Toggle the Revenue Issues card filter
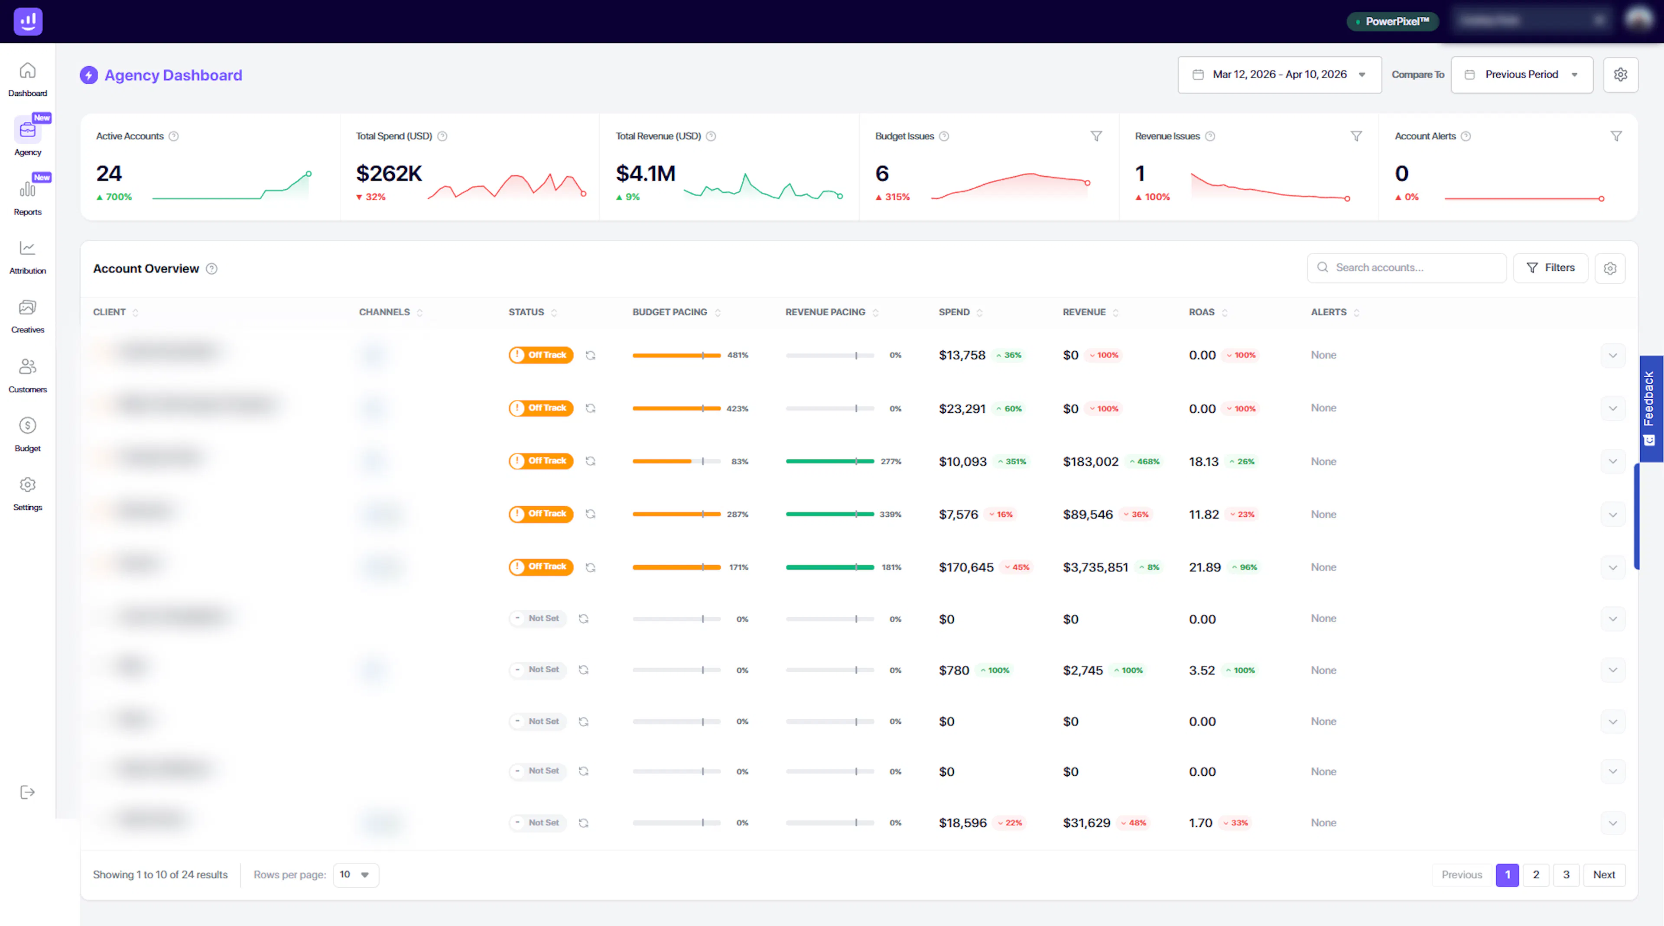1664x926 pixels. 1356,136
